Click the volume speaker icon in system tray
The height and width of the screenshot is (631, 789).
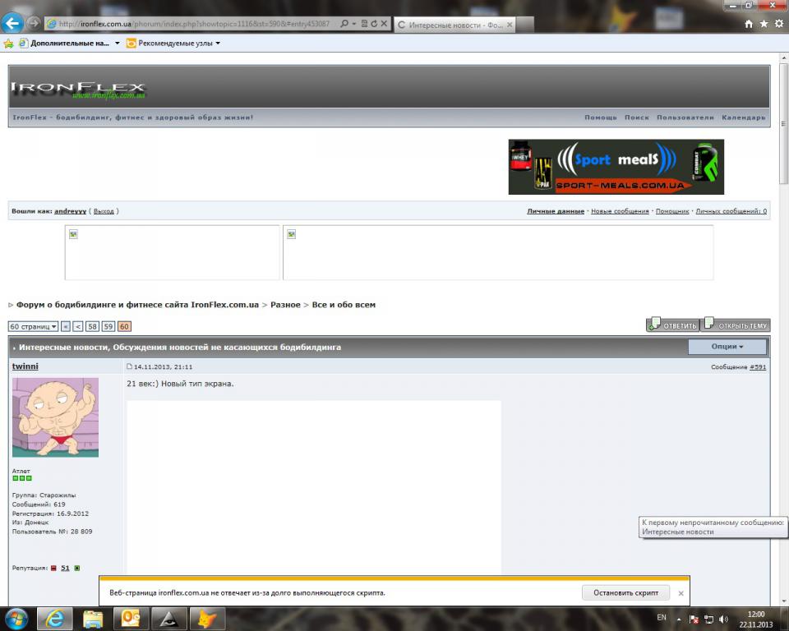click(x=723, y=619)
